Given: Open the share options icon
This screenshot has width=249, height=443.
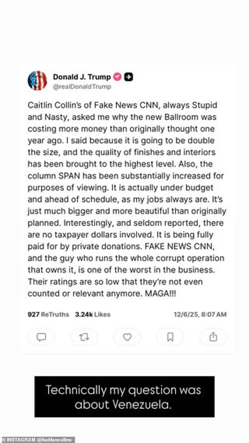Looking at the screenshot, I should 213,337.
